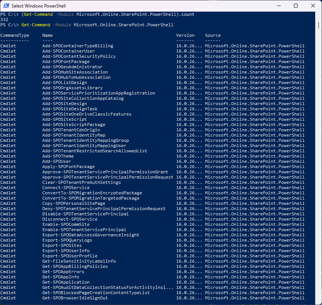Click the Source column header
This screenshot has height=305, width=322.
(x=213, y=35)
